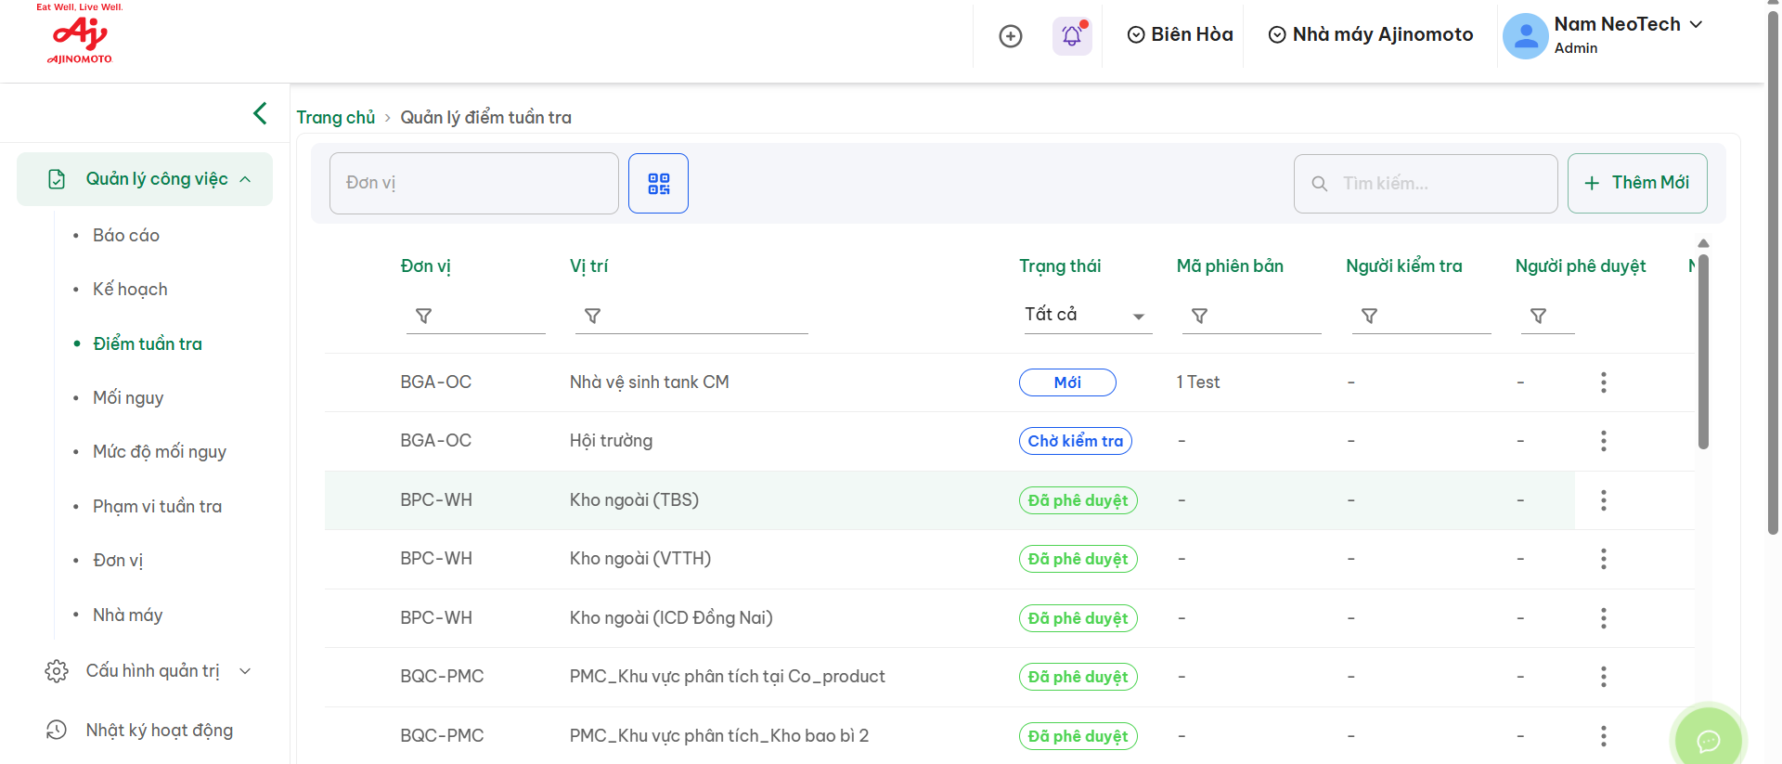The image size is (1782, 764).
Task: Open the chat support bubble
Action: coord(1708,739)
